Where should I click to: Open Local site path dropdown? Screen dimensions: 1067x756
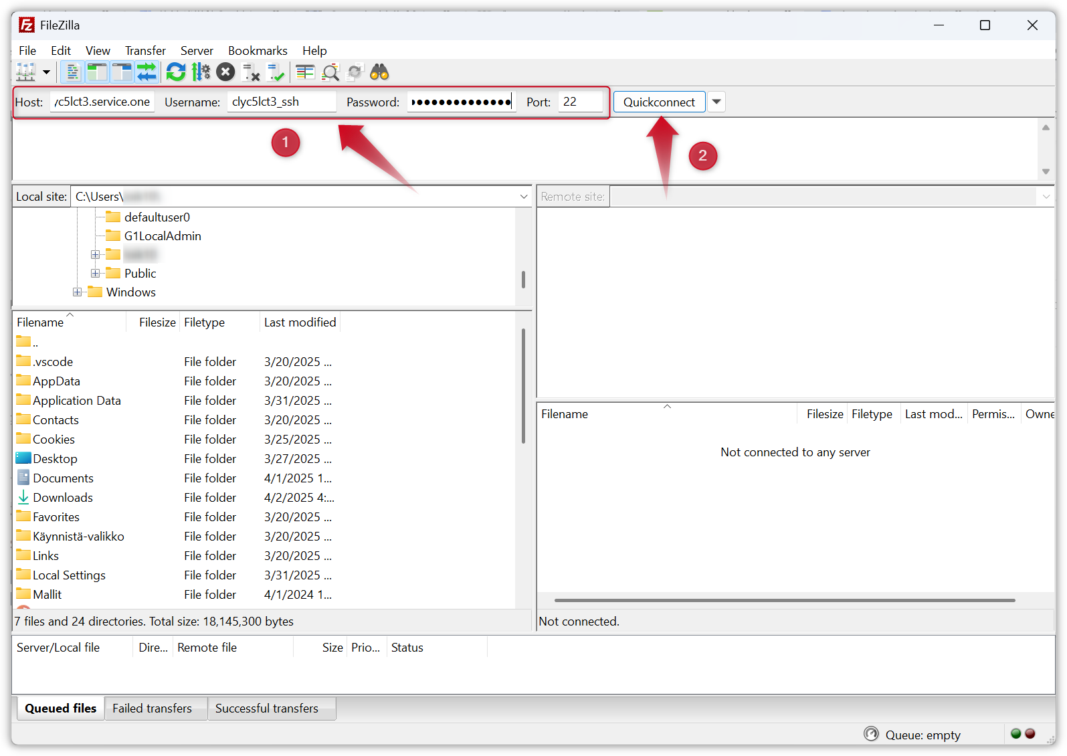[x=524, y=197]
